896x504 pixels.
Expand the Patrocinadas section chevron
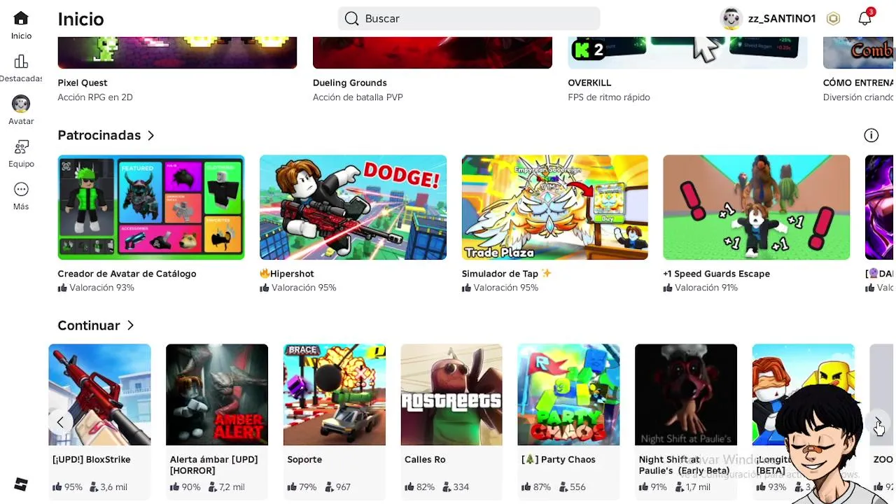[x=151, y=135]
